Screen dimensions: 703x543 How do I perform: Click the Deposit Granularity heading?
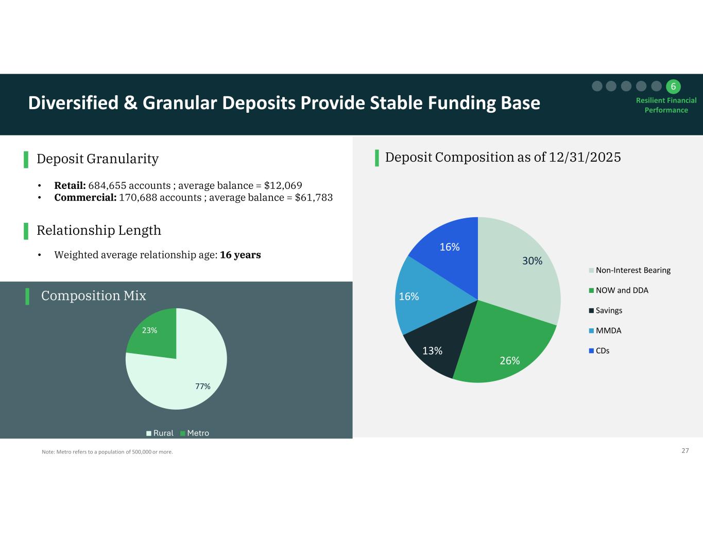point(97,159)
